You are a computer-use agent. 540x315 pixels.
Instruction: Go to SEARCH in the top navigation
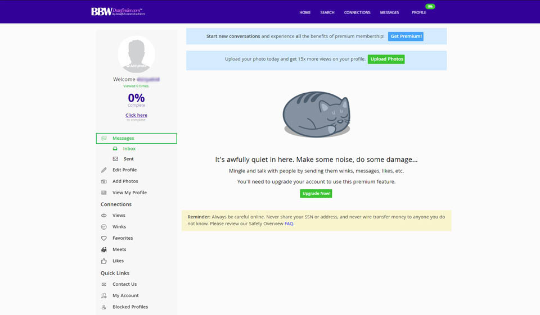[327, 12]
